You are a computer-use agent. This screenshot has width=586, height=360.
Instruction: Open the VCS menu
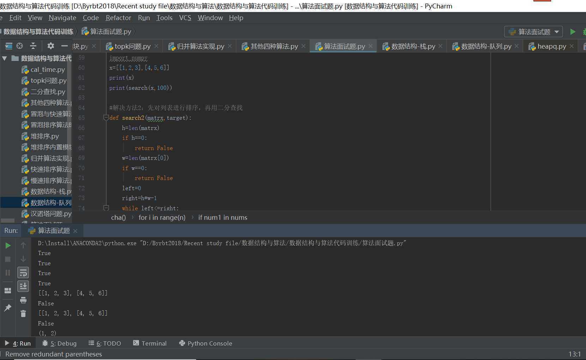tap(185, 18)
